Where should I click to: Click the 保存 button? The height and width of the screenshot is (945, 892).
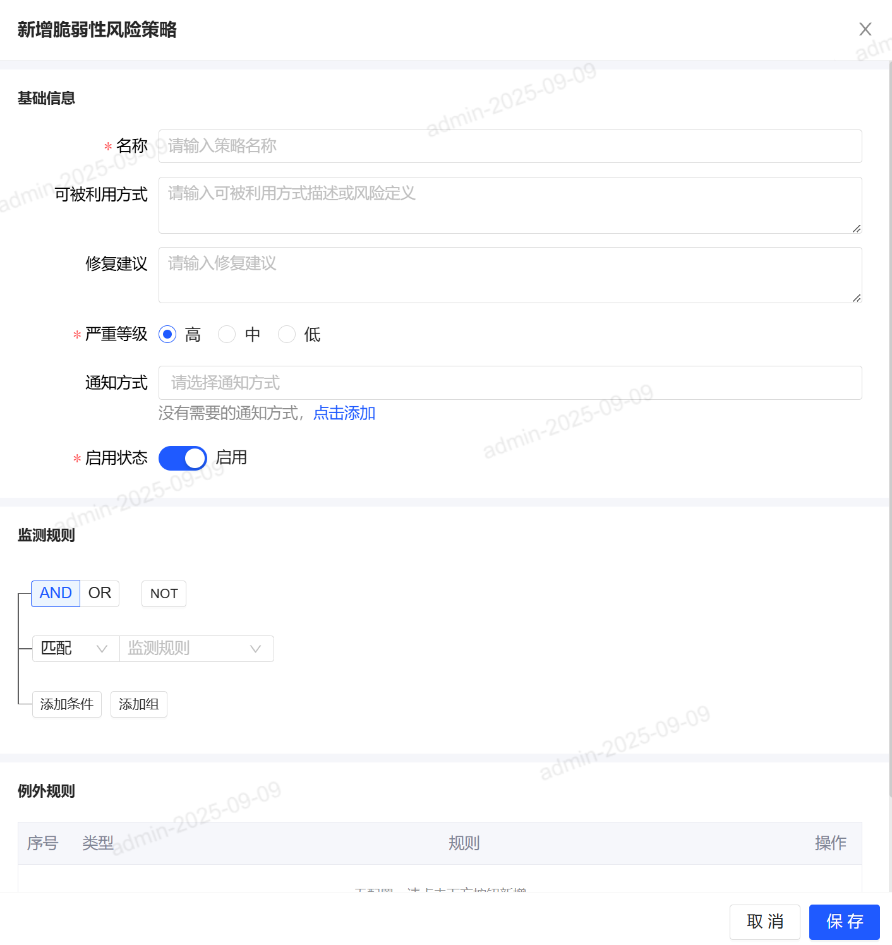pyautogui.click(x=845, y=922)
